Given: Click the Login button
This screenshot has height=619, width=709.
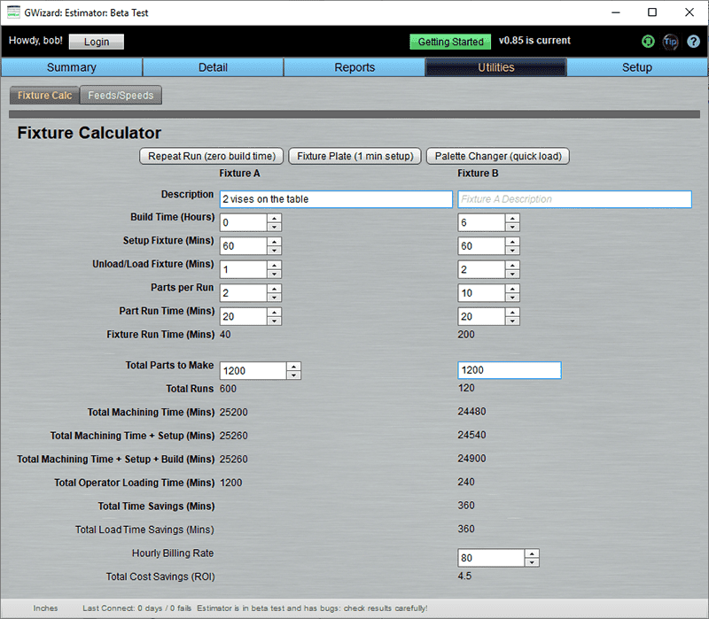Looking at the screenshot, I should tap(96, 42).
